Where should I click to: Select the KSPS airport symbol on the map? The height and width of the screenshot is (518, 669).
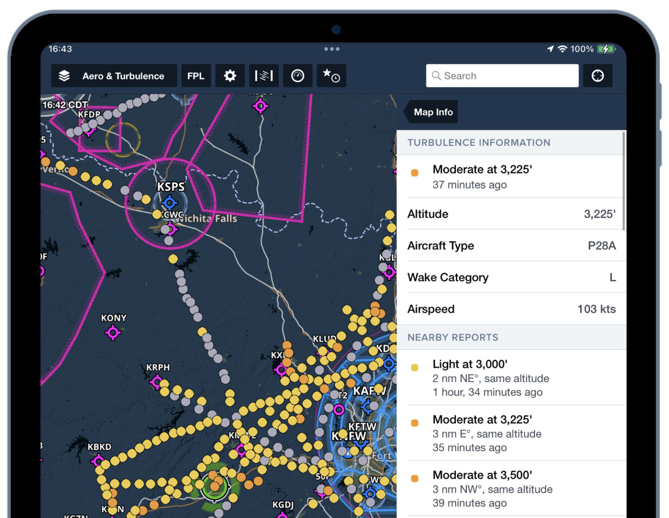(x=169, y=203)
